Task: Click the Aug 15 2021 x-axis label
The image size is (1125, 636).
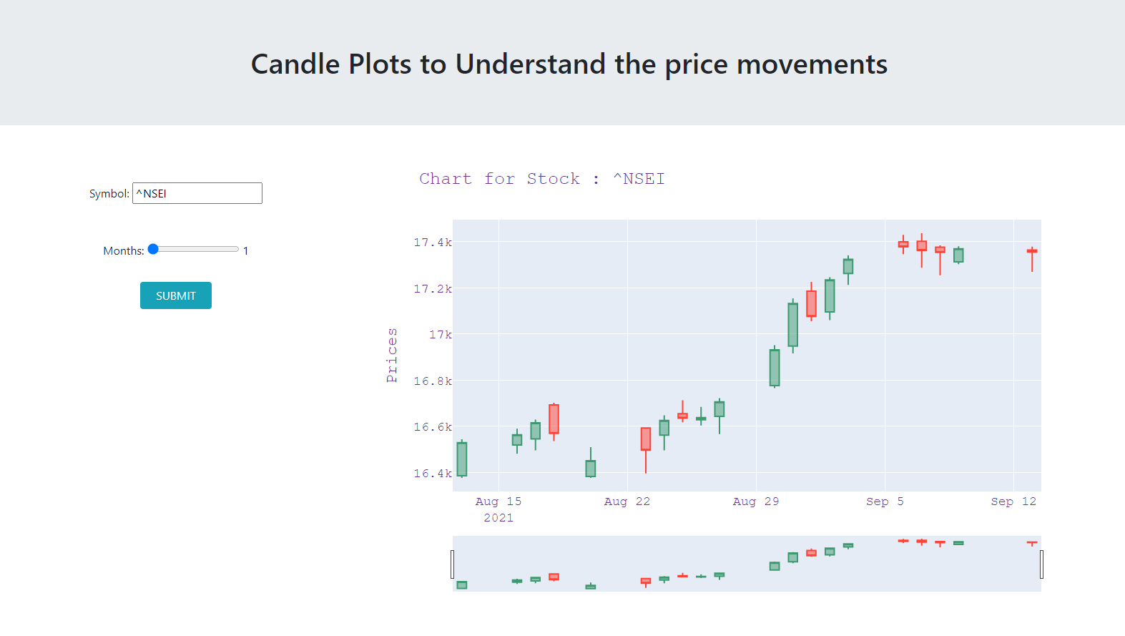Action: pyautogui.click(x=498, y=509)
